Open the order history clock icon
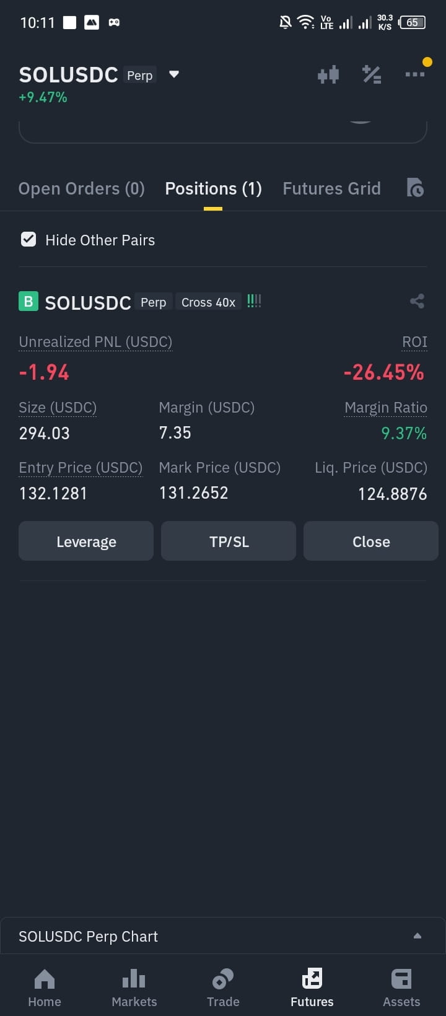This screenshot has width=446, height=1016. coord(415,188)
